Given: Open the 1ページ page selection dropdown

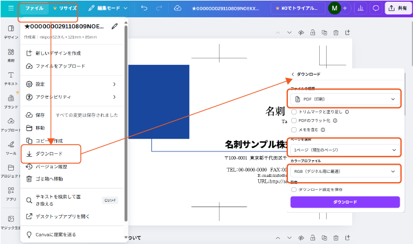Looking at the screenshot, I should pos(345,150).
